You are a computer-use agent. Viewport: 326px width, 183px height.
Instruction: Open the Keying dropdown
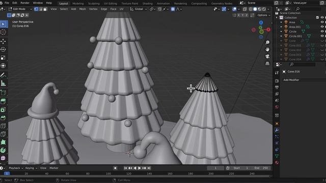coord(31,168)
